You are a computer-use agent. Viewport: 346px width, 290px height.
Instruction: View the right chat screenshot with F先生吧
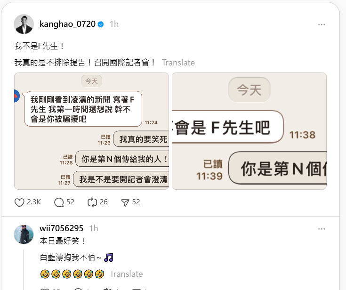click(249, 131)
